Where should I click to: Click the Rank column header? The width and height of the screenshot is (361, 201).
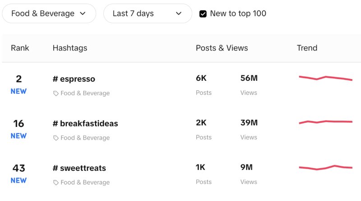pyautogui.click(x=20, y=48)
